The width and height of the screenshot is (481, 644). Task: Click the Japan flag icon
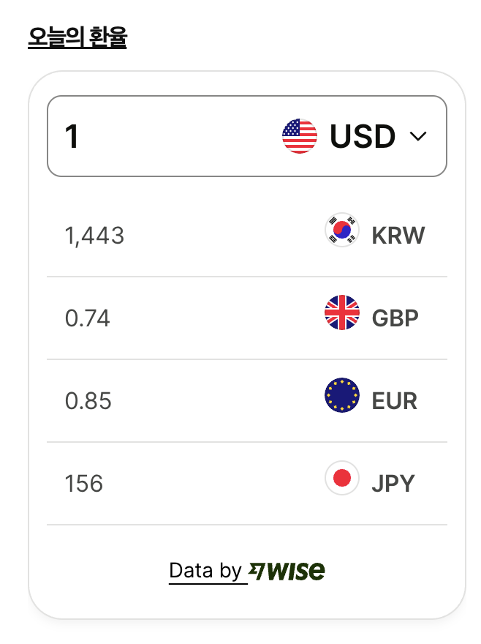(x=342, y=479)
